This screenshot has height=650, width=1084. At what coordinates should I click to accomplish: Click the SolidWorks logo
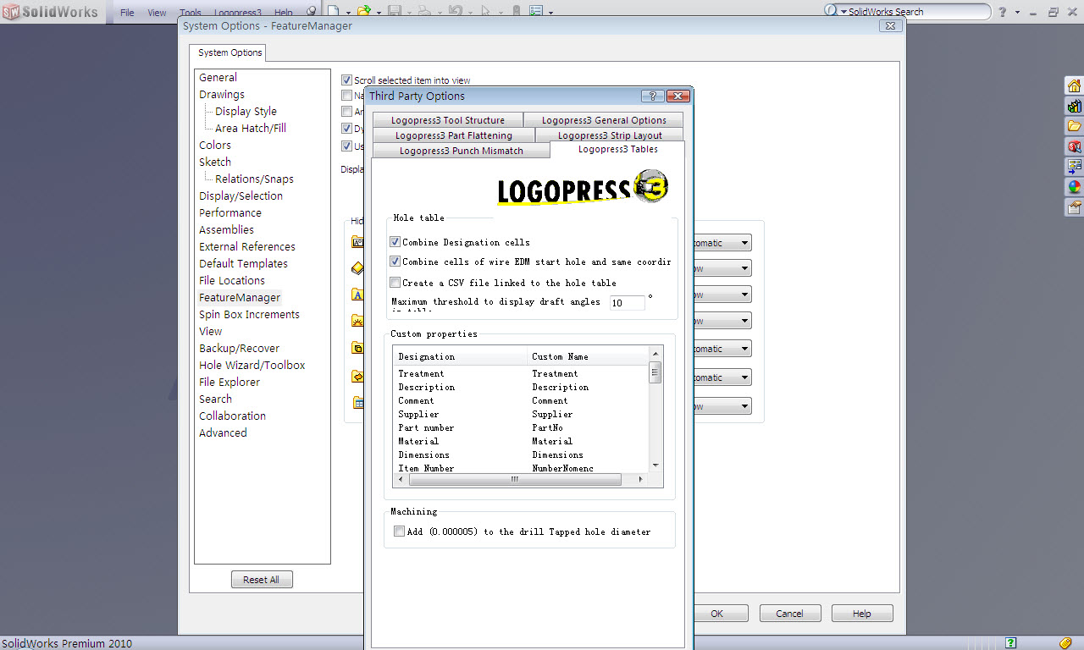49,12
